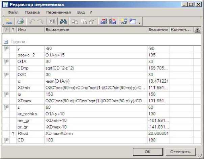Toggle flag for variable φ row
The height and width of the screenshot is (159, 204).
click(6, 94)
